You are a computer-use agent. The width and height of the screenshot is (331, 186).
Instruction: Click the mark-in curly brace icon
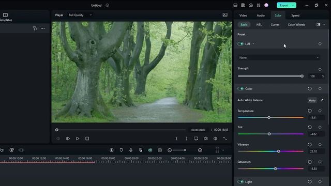tap(177, 138)
